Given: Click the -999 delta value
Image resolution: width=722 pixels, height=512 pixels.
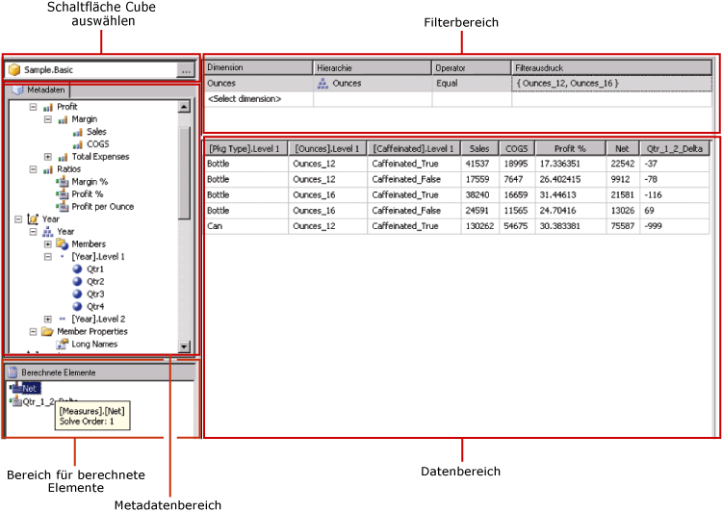Looking at the screenshot, I should coord(653,226).
